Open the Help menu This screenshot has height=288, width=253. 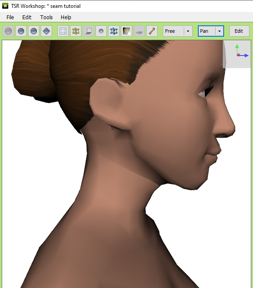pos(66,17)
